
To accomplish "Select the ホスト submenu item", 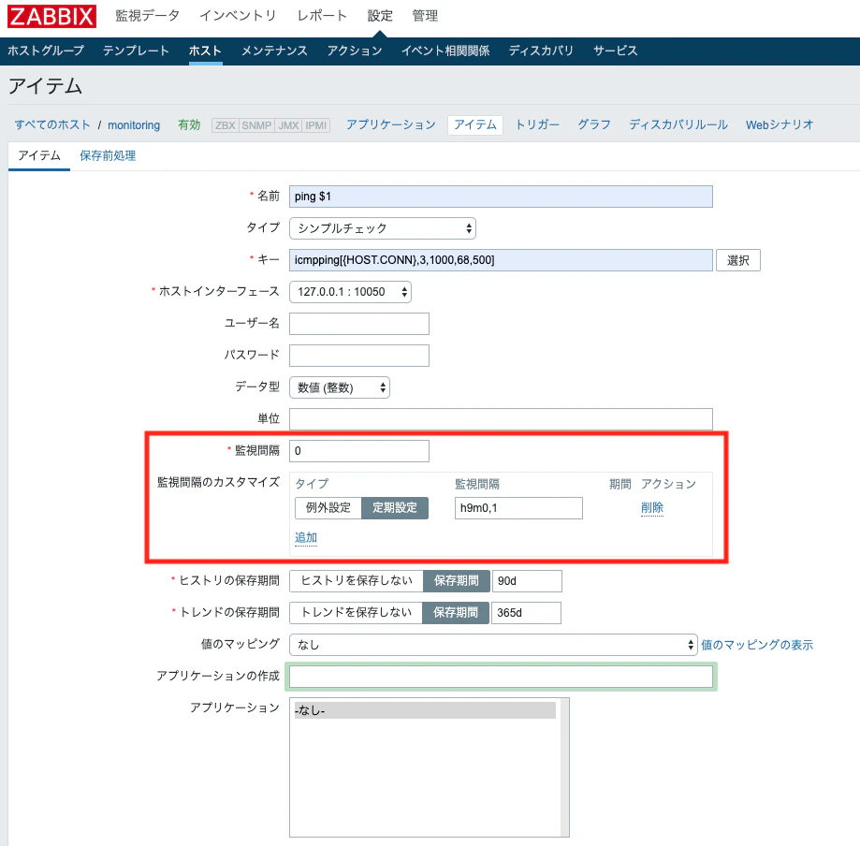I will [205, 51].
